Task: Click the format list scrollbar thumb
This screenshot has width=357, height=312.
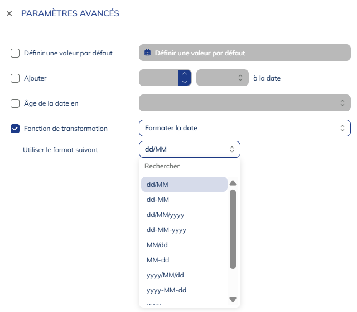Action: [233, 229]
